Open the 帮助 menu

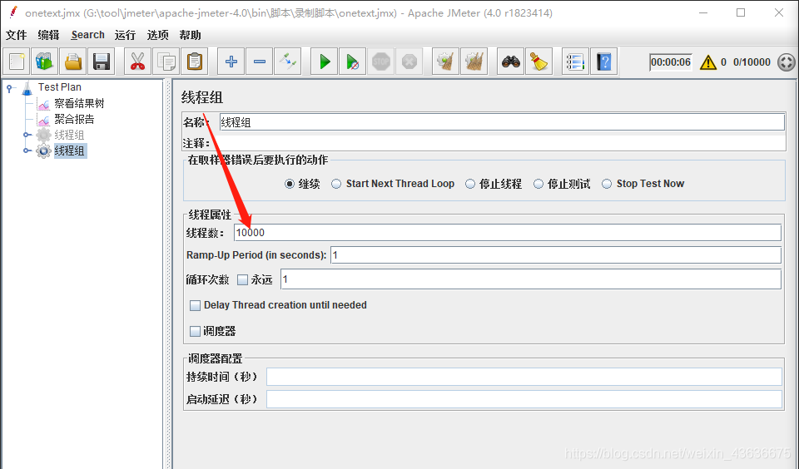[190, 35]
